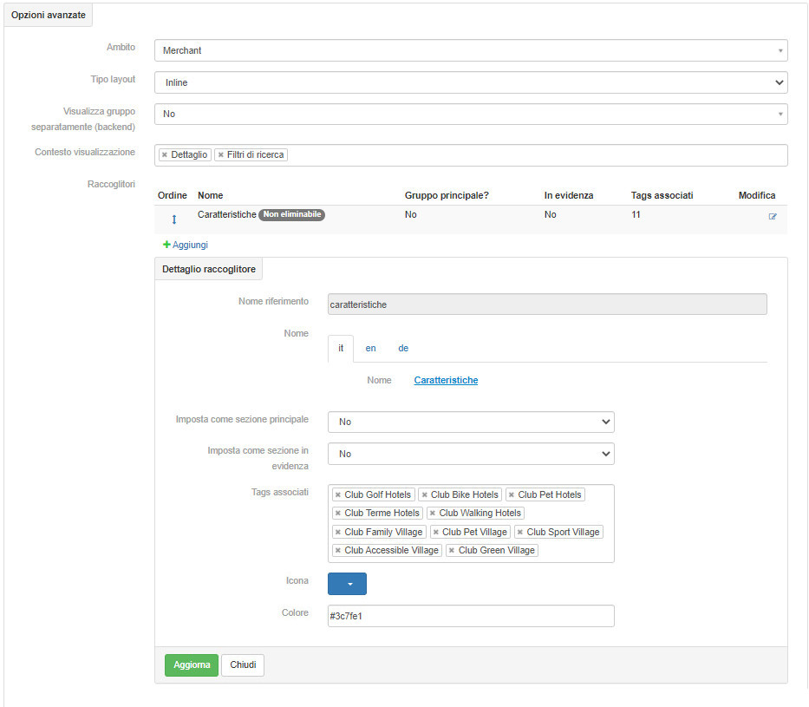The image size is (809, 707).
Task: Select the Opzioni avanzate tab
Action: (x=49, y=15)
